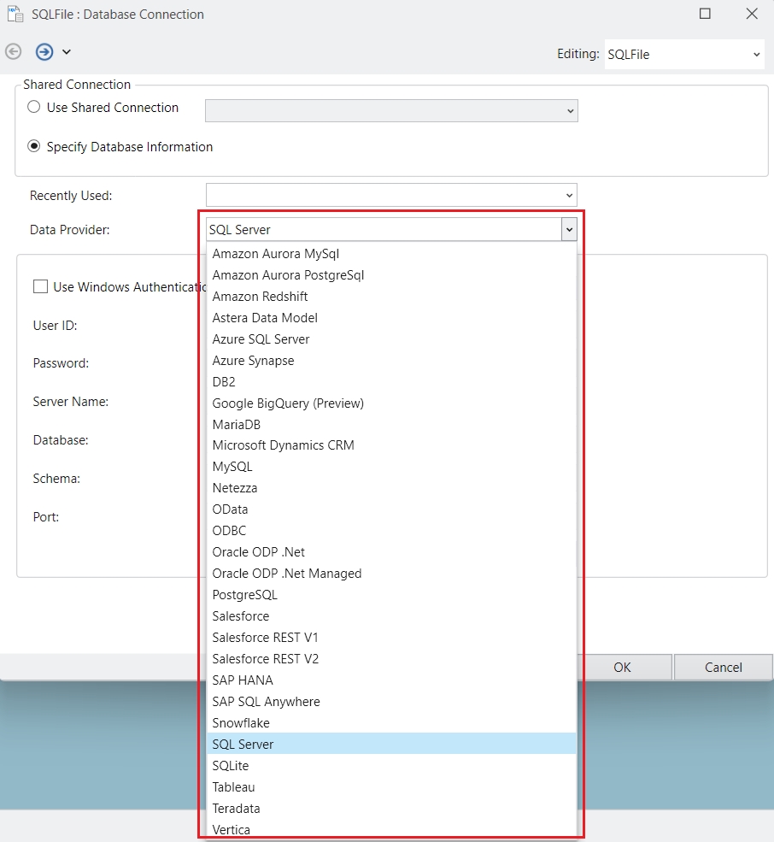Click the SQLFile document icon in title bar
The width and height of the screenshot is (774, 842).
15,14
